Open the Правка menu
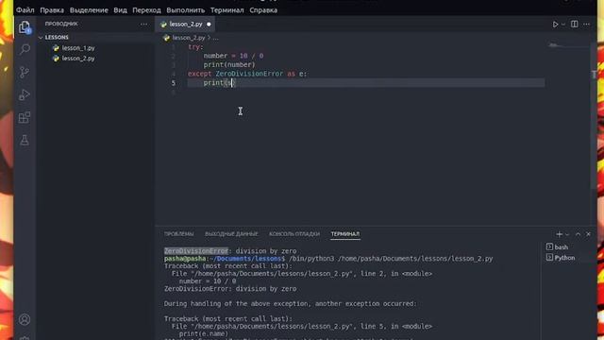This screenshot has width=604, height=340. coord(52,10)
